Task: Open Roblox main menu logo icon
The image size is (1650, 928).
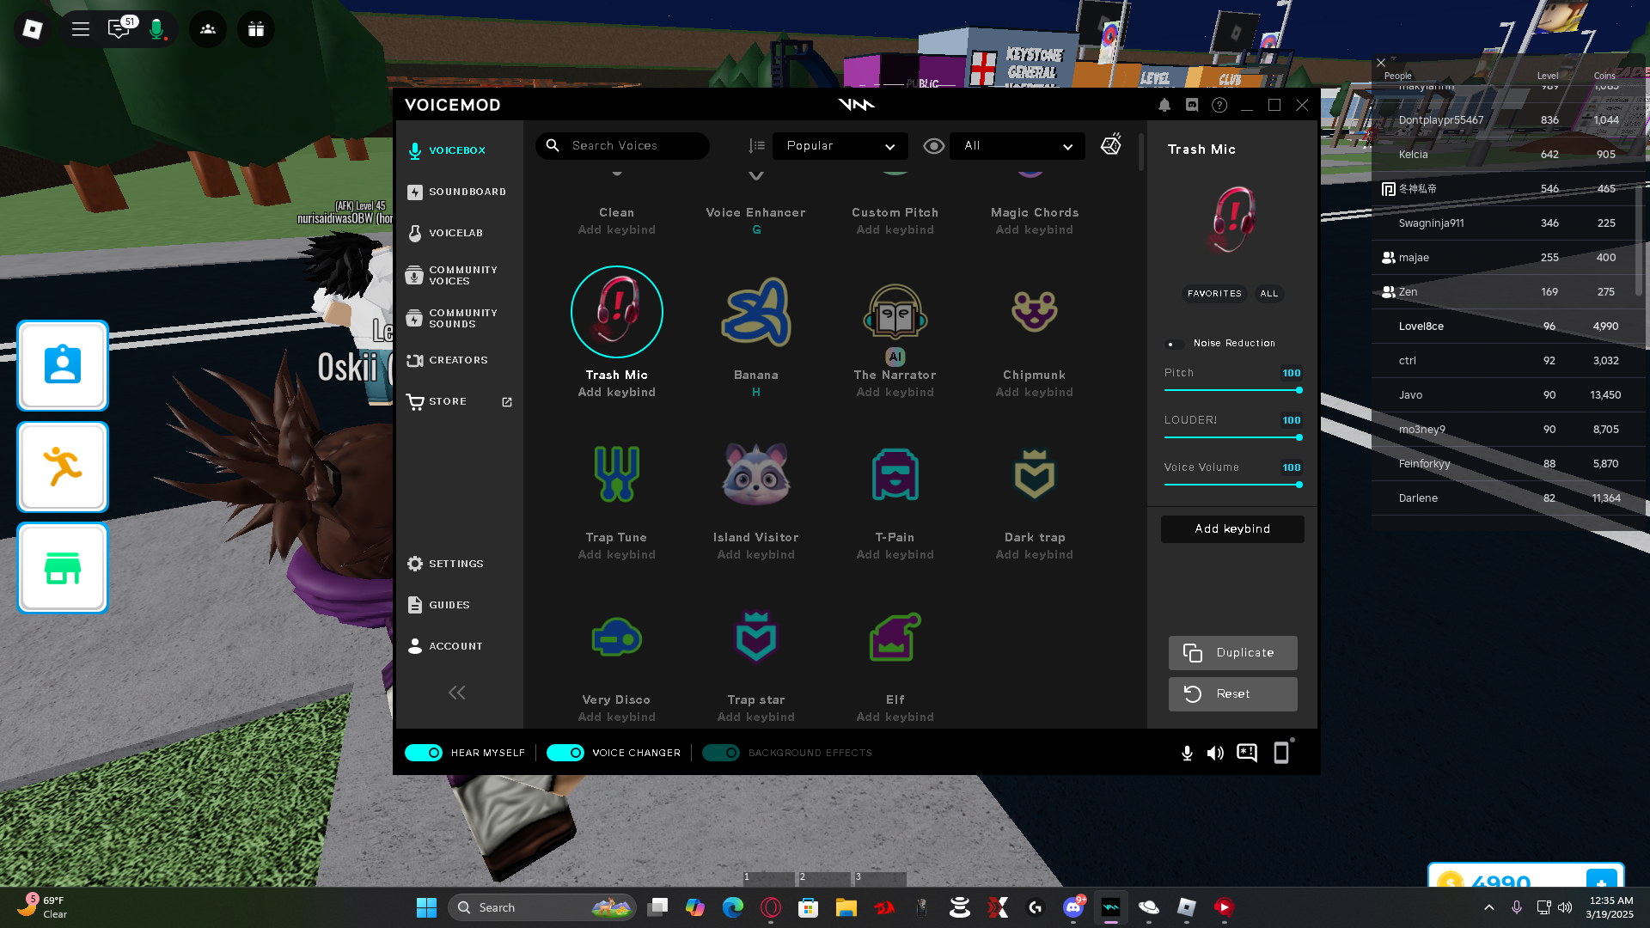Action: [x=33, y=29]
